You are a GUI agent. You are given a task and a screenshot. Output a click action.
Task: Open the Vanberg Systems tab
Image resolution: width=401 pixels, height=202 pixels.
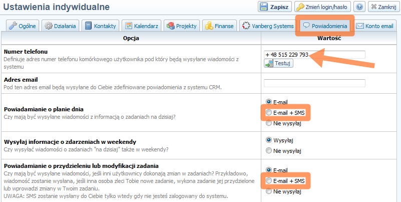[268, 26]
